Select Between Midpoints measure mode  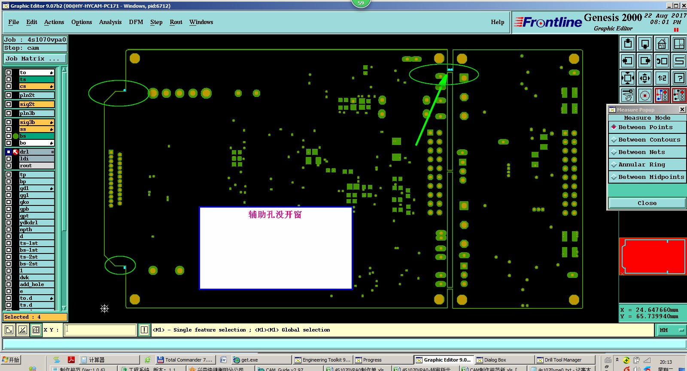(x=647, y=177)
